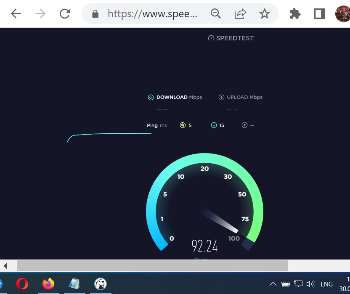
Task: Click the download ping latency icon
Action: pos(214,125)
